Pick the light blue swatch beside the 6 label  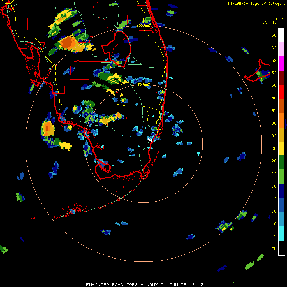pos(282,219)
